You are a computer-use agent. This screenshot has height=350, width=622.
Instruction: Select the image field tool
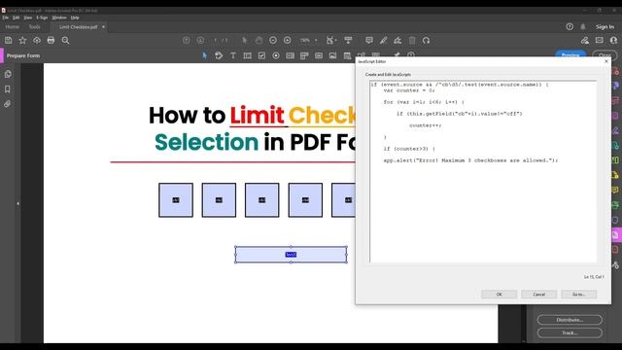pos(332,56)
